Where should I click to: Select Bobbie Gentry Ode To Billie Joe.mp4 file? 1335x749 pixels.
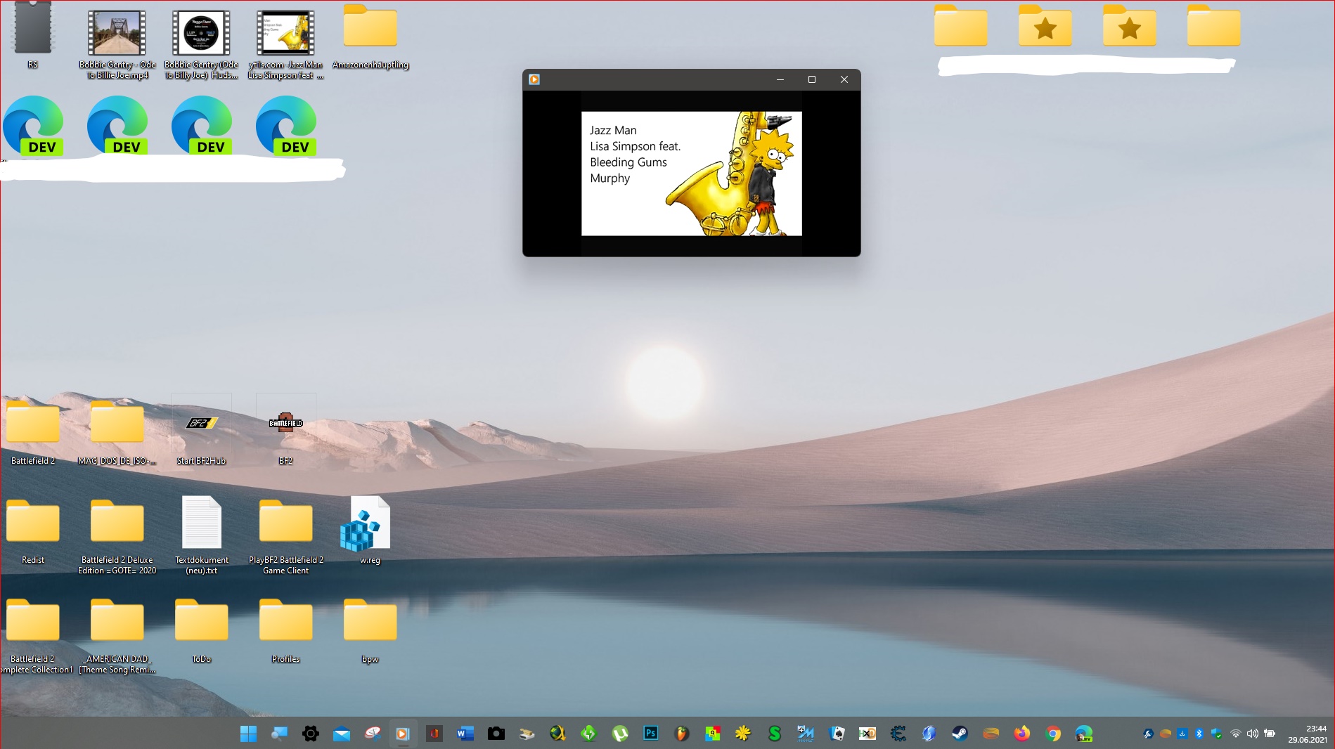[117, 44]
